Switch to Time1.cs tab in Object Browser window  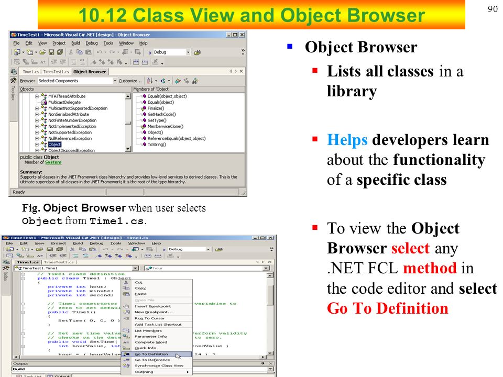(x=31, y=72)
